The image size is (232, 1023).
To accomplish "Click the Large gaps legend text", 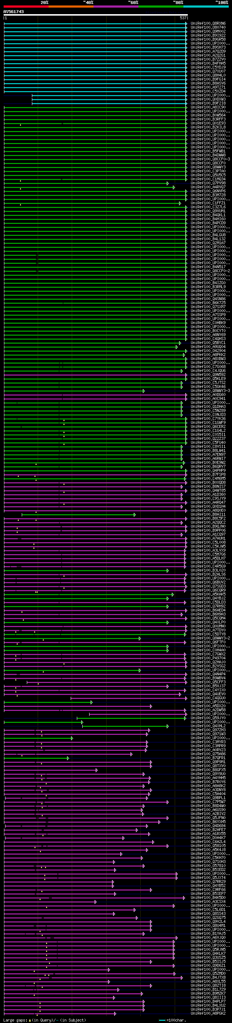I will [x=15, y=1020].
